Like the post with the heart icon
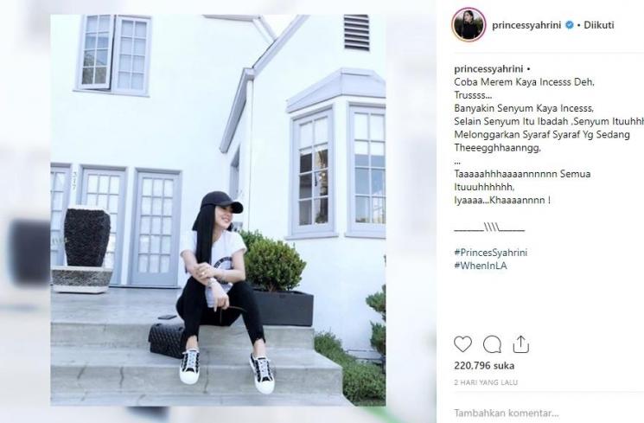This screenshot has width=644, height=423. 462,344
